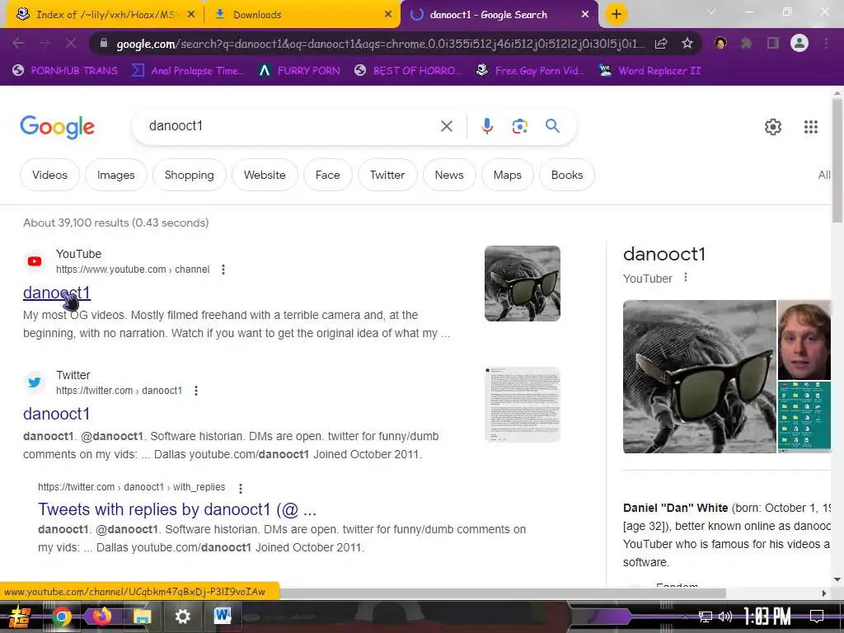Open Tweets with replies by danooct1
The height and width of the screenshot is (633, 844).
pyautogui.click(x=177, y=509)
